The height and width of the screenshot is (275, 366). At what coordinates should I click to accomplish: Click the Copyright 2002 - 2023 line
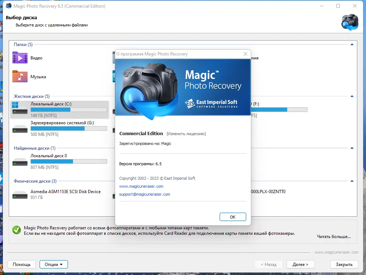point(157,178)
